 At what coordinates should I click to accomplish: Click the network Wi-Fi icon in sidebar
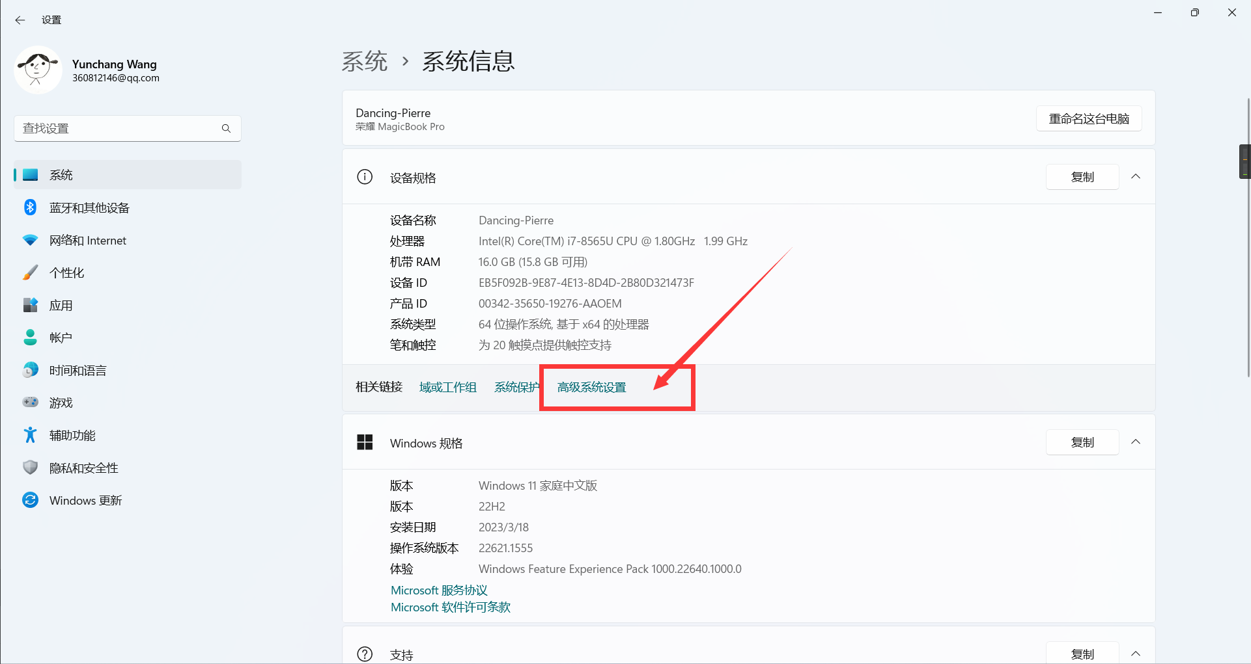(30, 240)
